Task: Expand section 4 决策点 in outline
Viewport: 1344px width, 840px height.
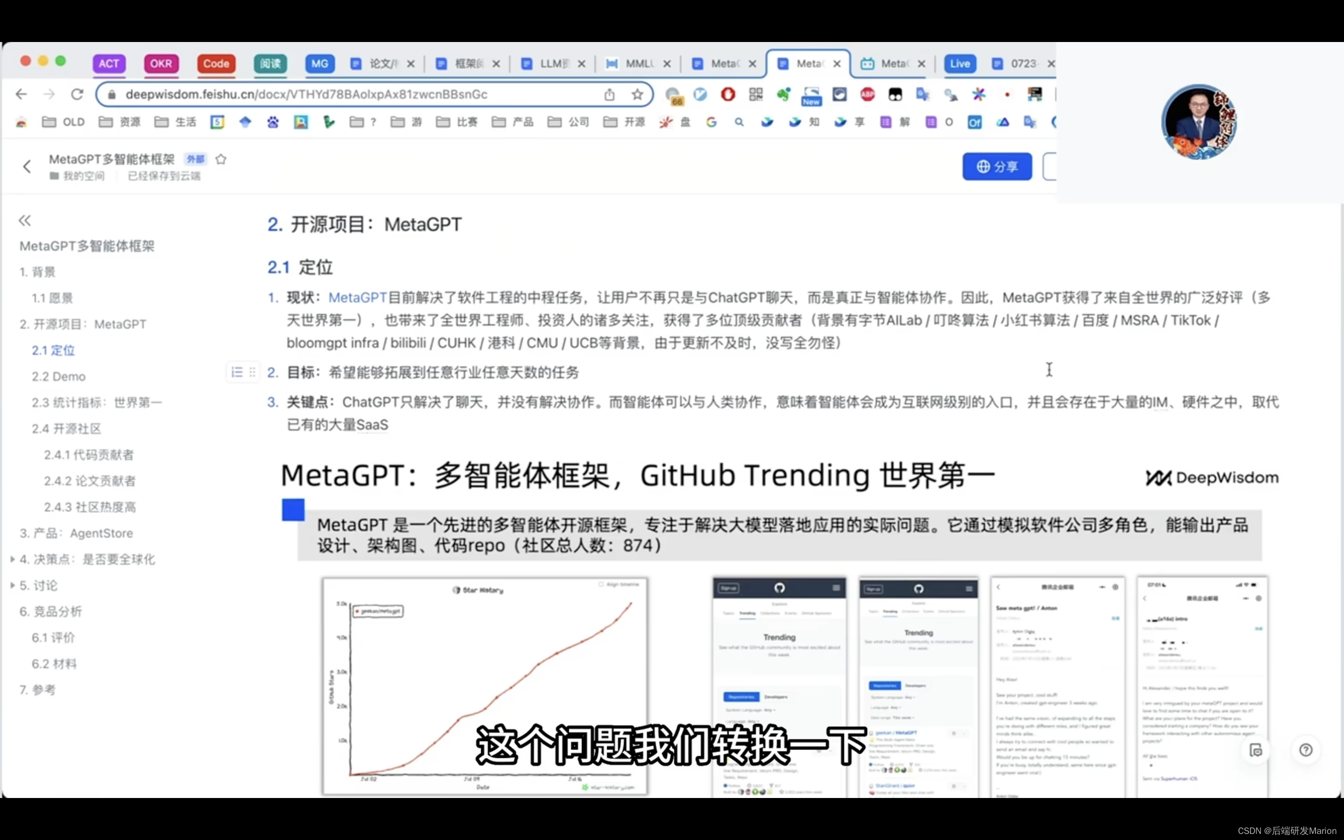Action: tap(12, 560)
